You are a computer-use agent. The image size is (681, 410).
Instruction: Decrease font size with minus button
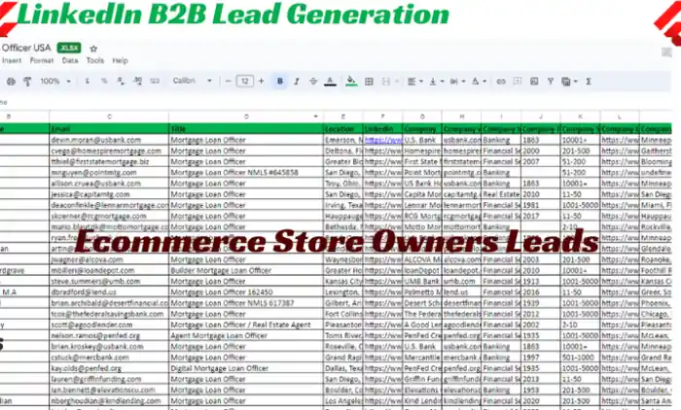point(229,82)
